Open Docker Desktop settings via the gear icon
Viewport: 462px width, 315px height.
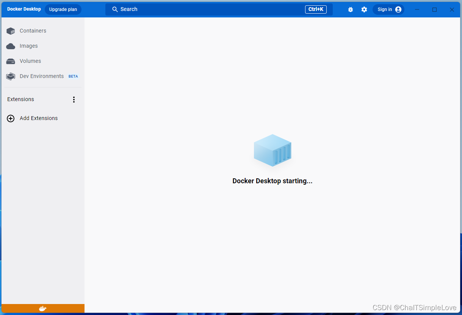(364, 9)
